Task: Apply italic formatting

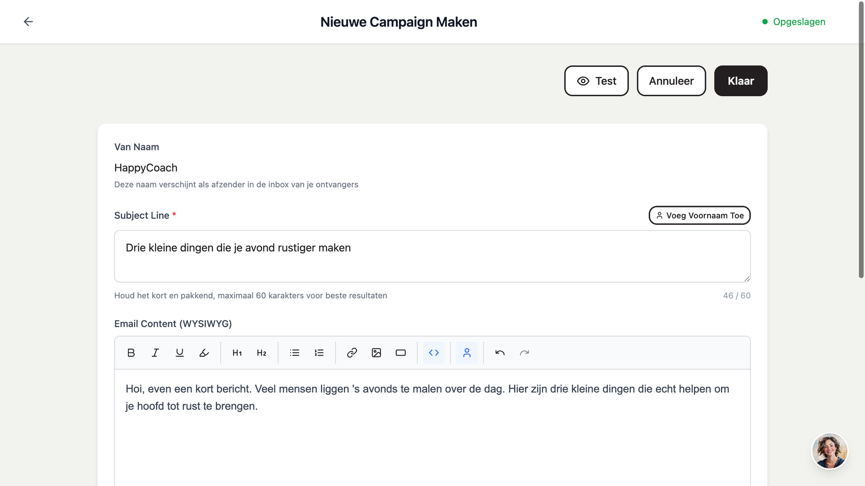Action: point(155,353)
